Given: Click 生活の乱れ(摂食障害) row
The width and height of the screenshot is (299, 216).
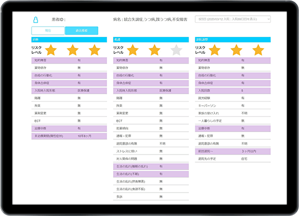Looking at the screenshot, I should (x=151, y=182).
